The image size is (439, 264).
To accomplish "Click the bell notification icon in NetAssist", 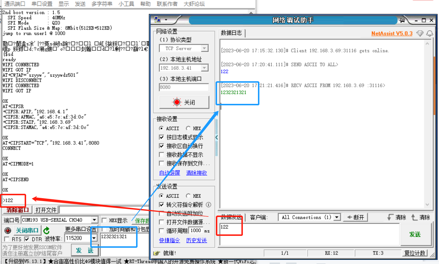I will click(429, 33).
